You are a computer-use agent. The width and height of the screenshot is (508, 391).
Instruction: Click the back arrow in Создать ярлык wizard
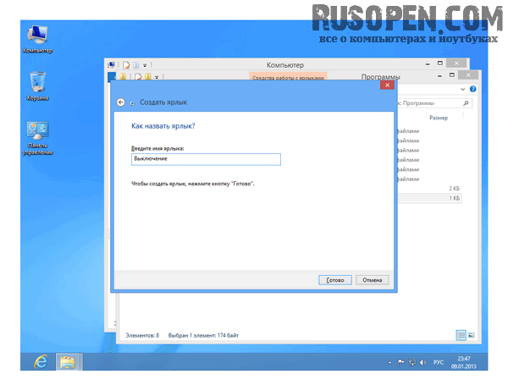pyautogui.click(x=120, y=102)
